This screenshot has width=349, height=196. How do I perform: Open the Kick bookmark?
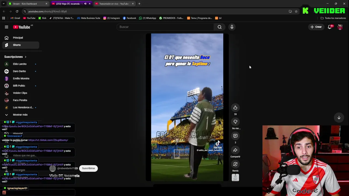click(x=42, y=18)
